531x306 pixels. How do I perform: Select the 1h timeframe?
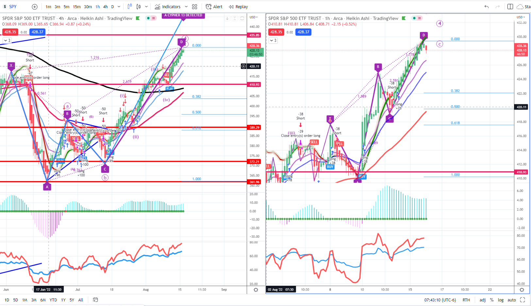98,7
